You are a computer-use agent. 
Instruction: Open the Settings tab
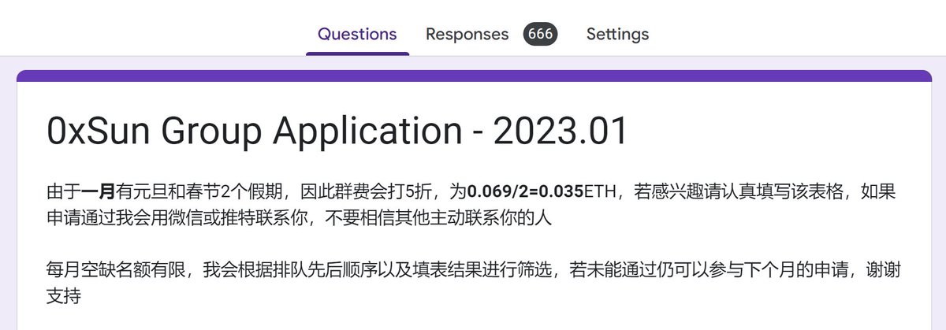click(617, 35)
